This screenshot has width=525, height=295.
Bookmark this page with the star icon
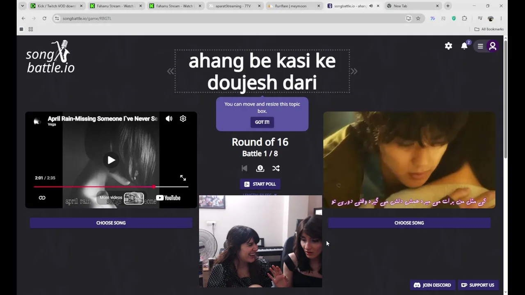tap(418, 18)
